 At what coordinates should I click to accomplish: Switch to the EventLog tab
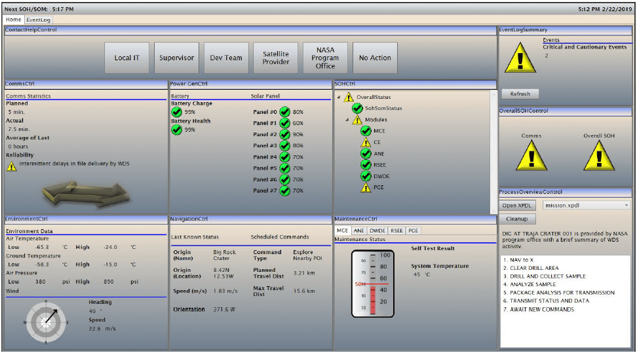[x=39, y=20]
